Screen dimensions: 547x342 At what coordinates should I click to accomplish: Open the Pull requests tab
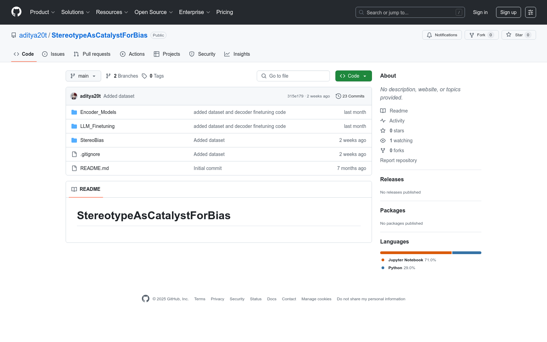92,54
